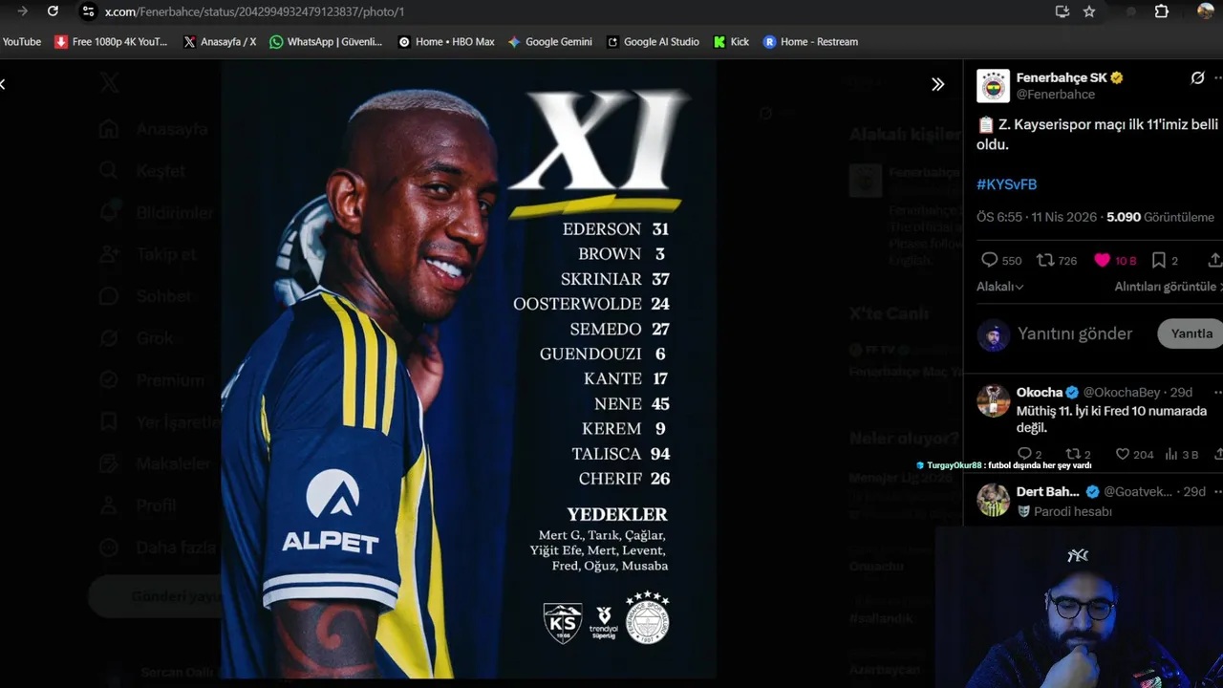Open Dert Bah... profile avatar
Viewport: 1223px width, 688px height.
pos(993,500)
